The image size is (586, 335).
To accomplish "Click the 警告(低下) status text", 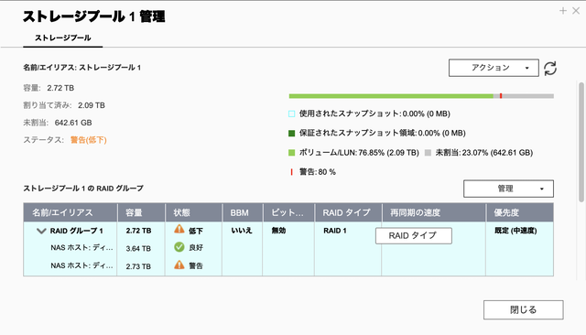I will [x=89, y=140].
